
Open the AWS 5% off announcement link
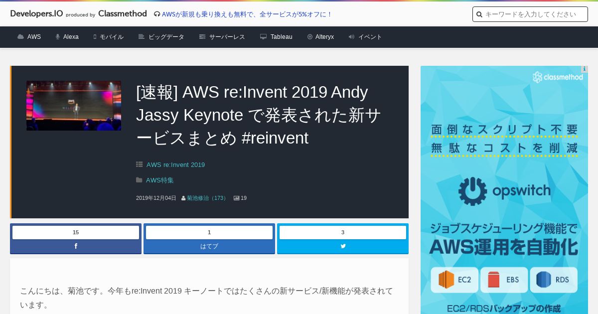pyautogui.click(x=247, y=14)
